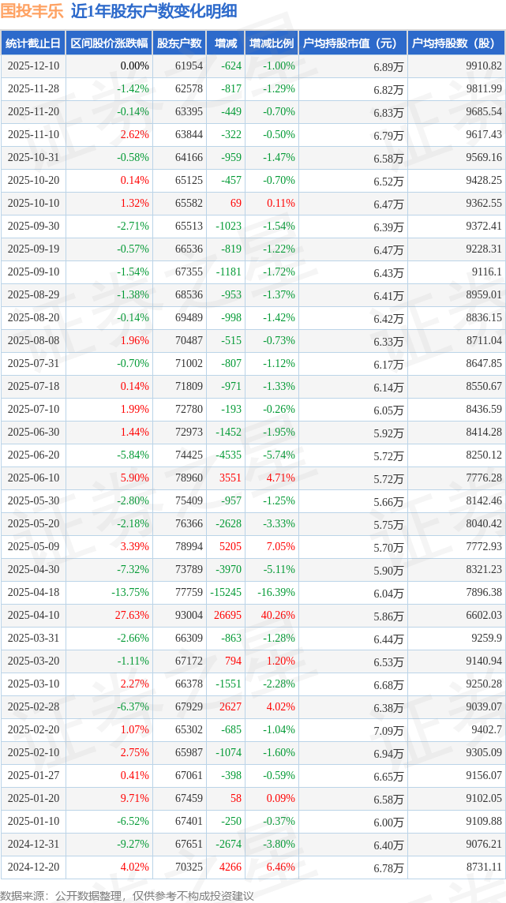Click the 国投丰乐 stock name title
This screenshot has height=903, width=506.
(x=32, y=12)
